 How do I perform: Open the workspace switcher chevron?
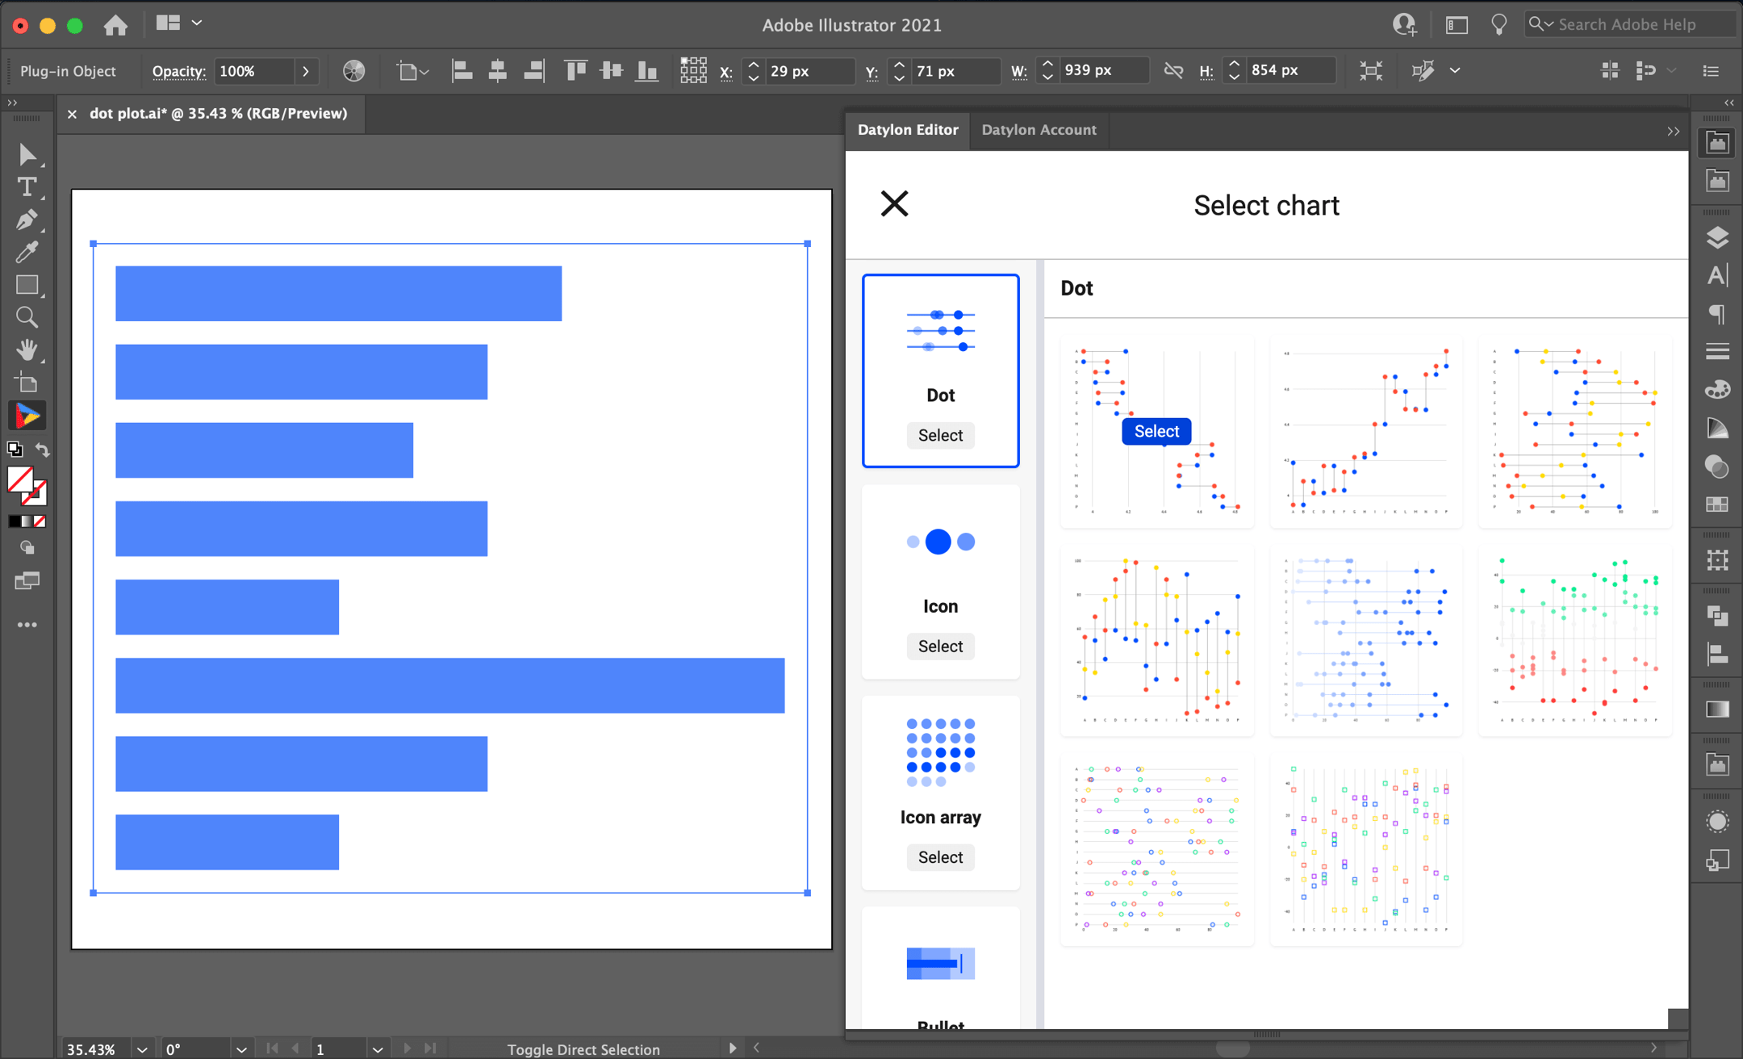pos(197,23)
